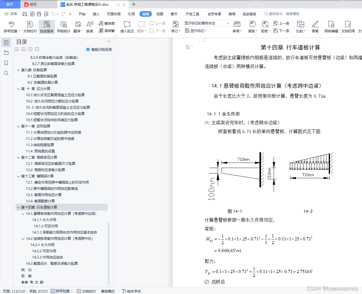Open the 视图 ribbon tab
This screenshot has width=362, height=294.
point(160,14)
